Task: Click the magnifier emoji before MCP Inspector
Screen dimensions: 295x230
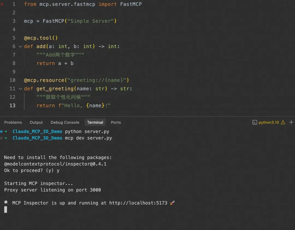Action: click(x=6, y=202)
